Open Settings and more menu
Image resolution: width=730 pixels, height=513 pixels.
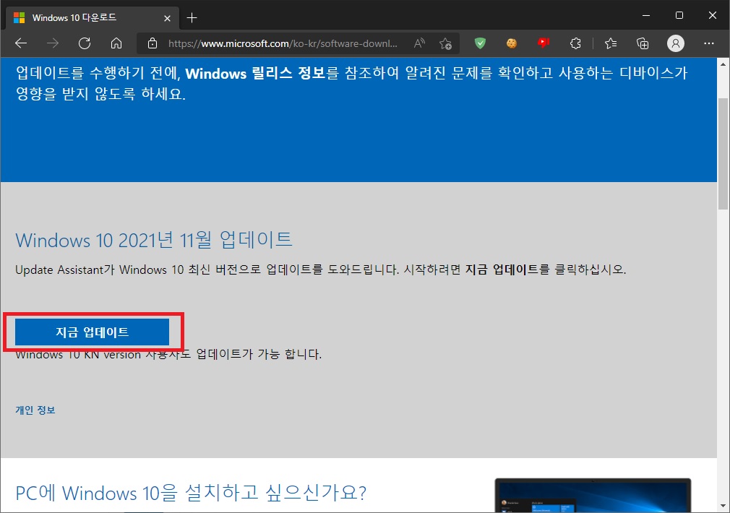[x=708, y=43]
